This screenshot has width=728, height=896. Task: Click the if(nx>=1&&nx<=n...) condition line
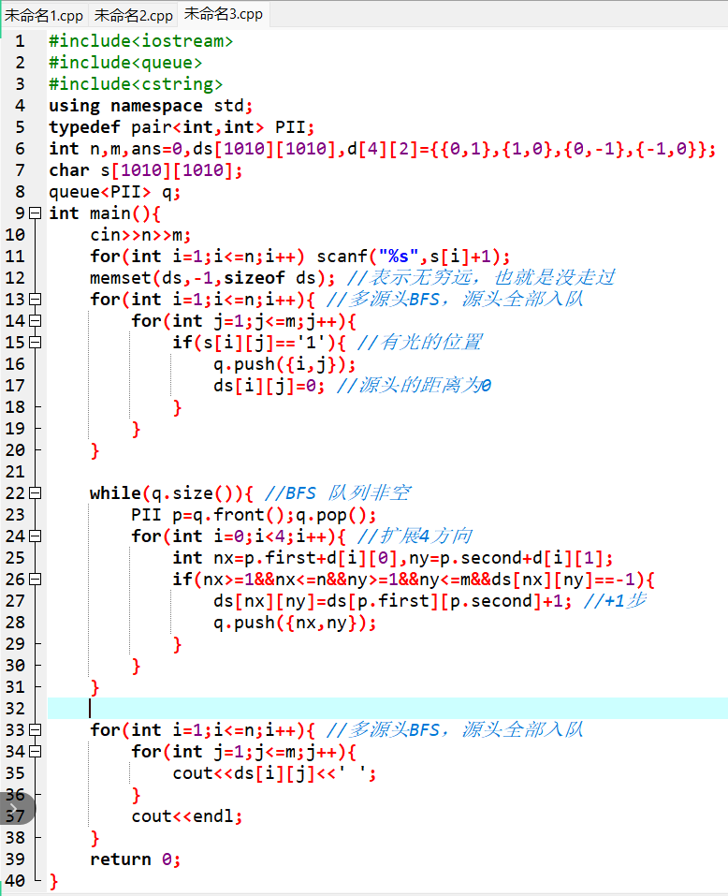414,580
